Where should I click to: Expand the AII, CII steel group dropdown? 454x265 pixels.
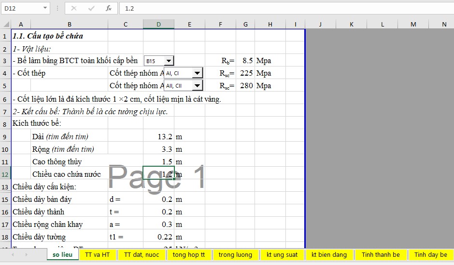tap(197, 86)
